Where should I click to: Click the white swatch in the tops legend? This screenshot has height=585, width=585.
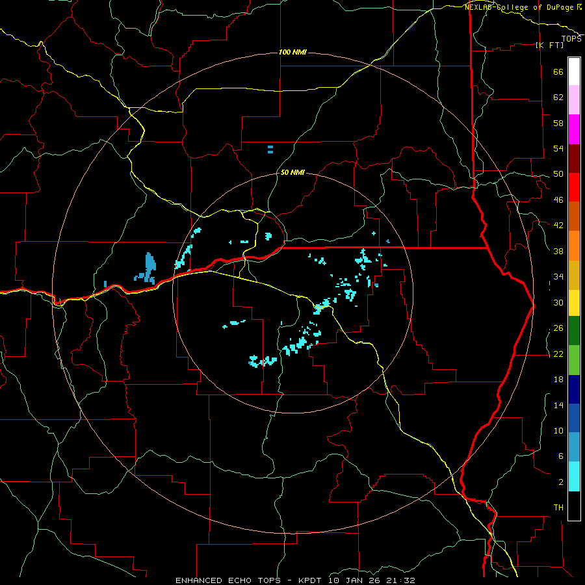pos(574,71)
